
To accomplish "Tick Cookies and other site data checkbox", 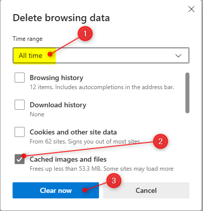I will click(x=20, y=132).
